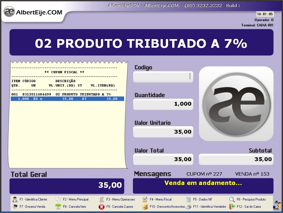The height and width of the screenshot is (213, 283).
Task: Select F8 - Cancela Item
Action: 74,206
